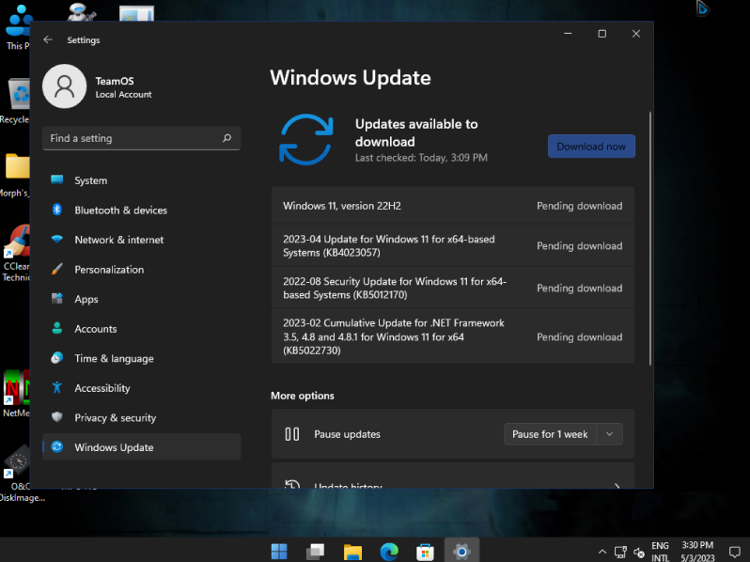Open Microsoft Store from taskbar
The height and width of the screenshot is (562, 750).
click(x=425, y=552)
